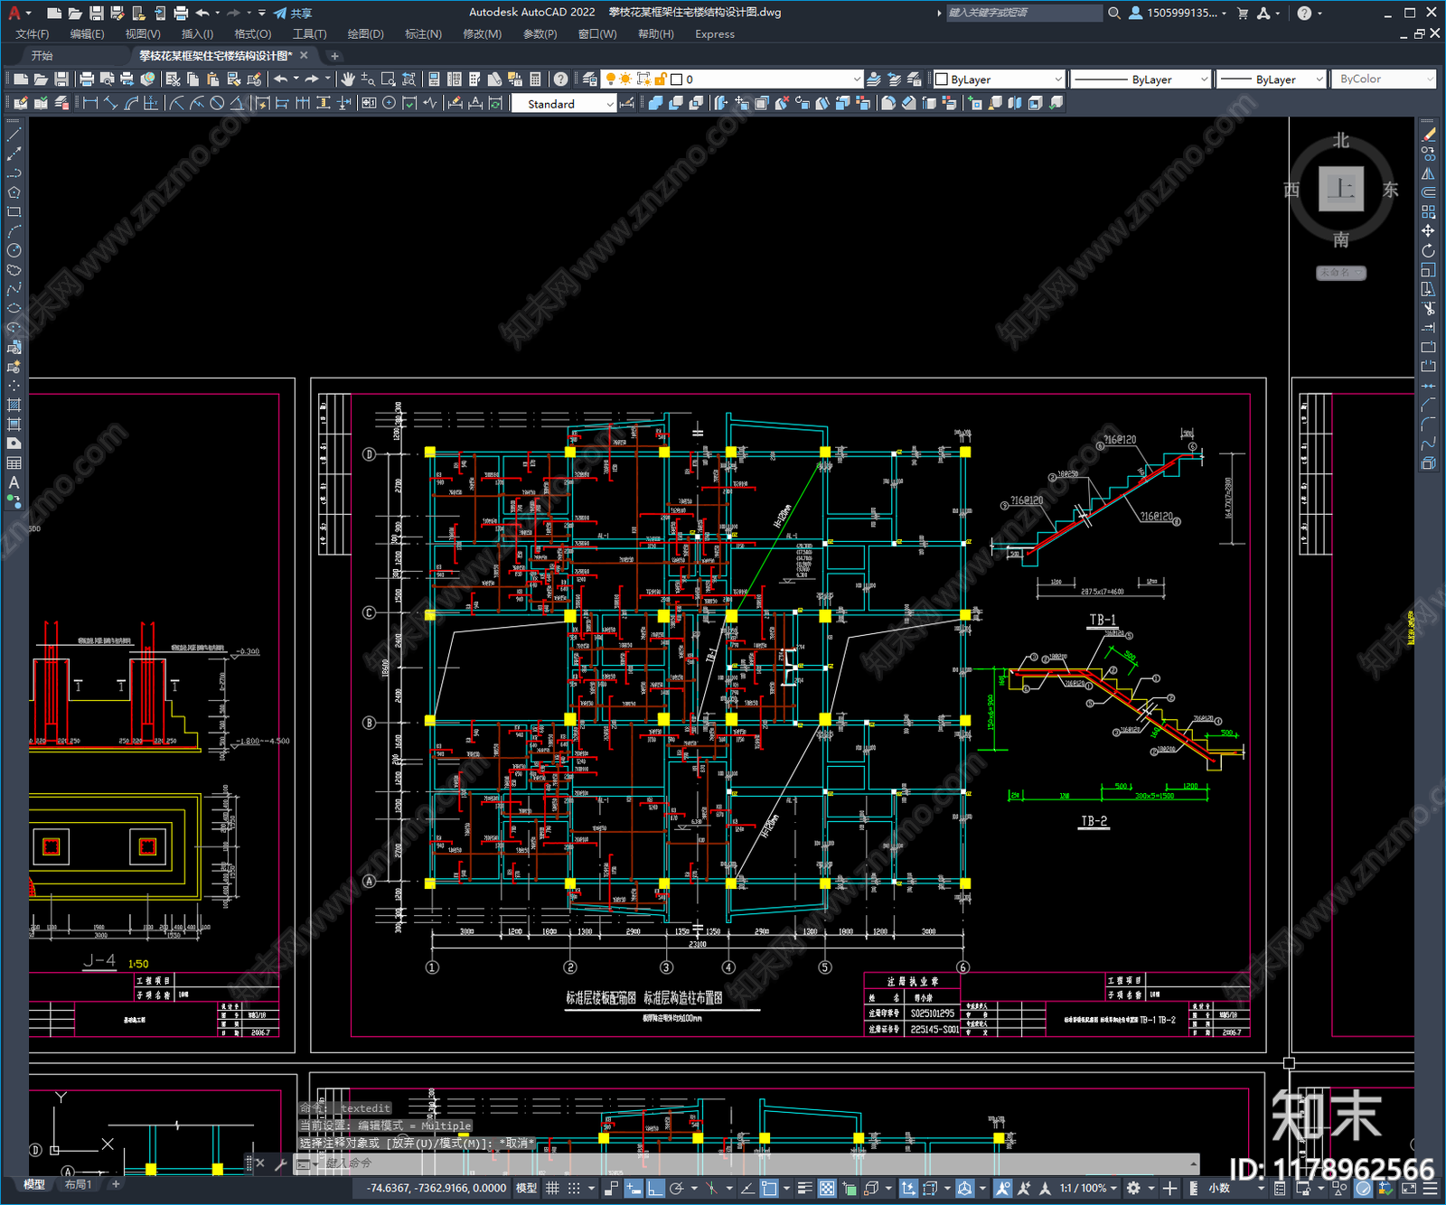Select the Rotate tool in the modify toolbar
Viewport: 1446px width, 1205px height.
[1428, 250]
